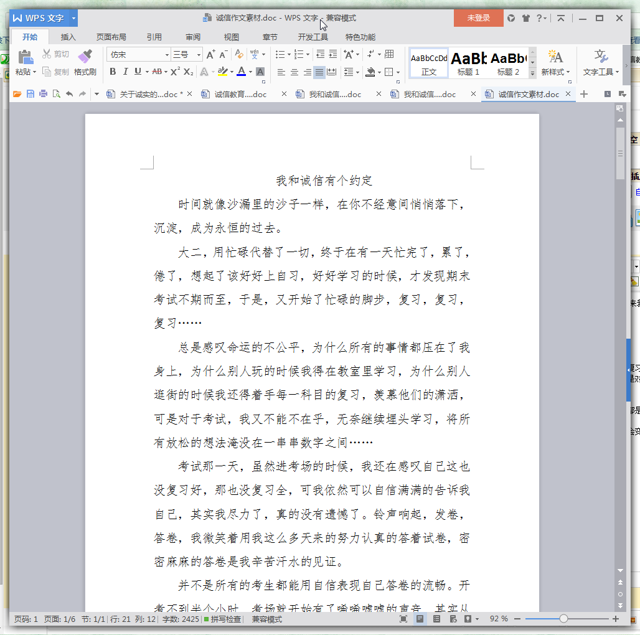Align text right
This screenshot has width=640, height=635.
(307, 72)
